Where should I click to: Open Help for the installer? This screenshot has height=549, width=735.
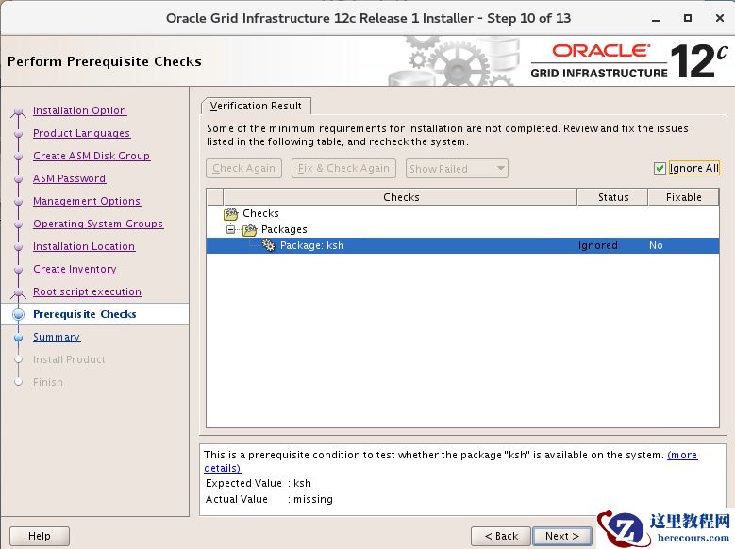coord(40,536)
